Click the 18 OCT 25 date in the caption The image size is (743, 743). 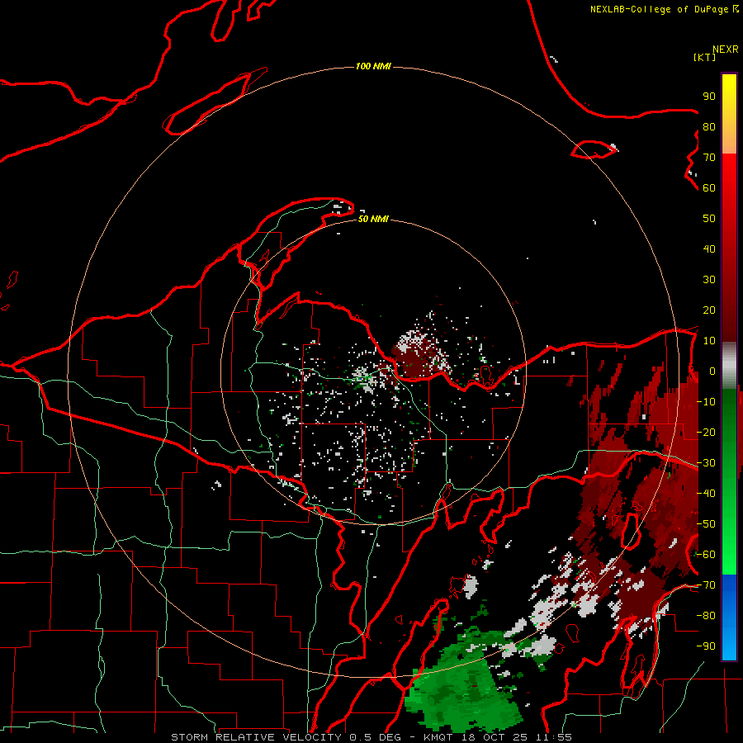pos(496,737)
